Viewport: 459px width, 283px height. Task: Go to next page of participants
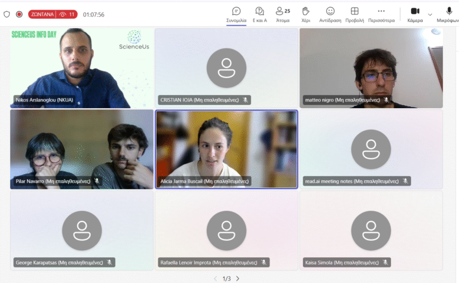[237, 278]
